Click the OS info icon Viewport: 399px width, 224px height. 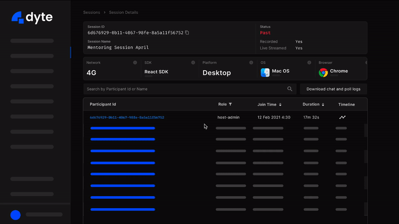[309, 63]
